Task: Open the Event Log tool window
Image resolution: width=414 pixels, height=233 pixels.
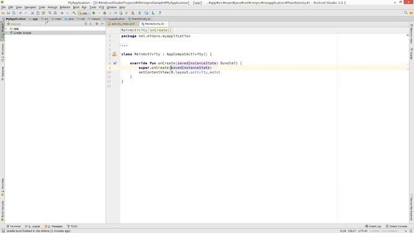Action: [x=373, y=227]
